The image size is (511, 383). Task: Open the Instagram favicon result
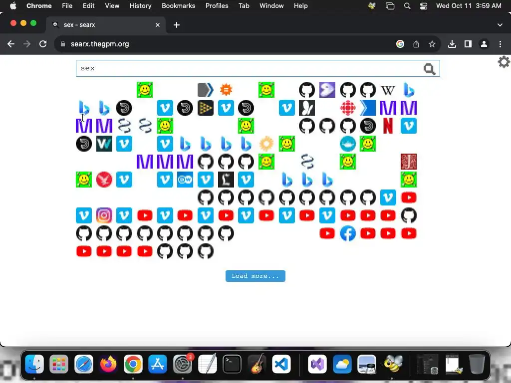point(104,215)
